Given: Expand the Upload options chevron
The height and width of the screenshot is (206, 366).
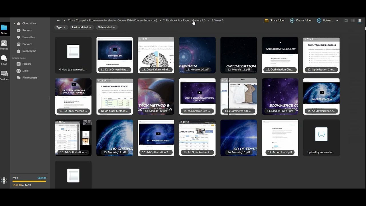Looking at the screenshot, I should (337, 21).
